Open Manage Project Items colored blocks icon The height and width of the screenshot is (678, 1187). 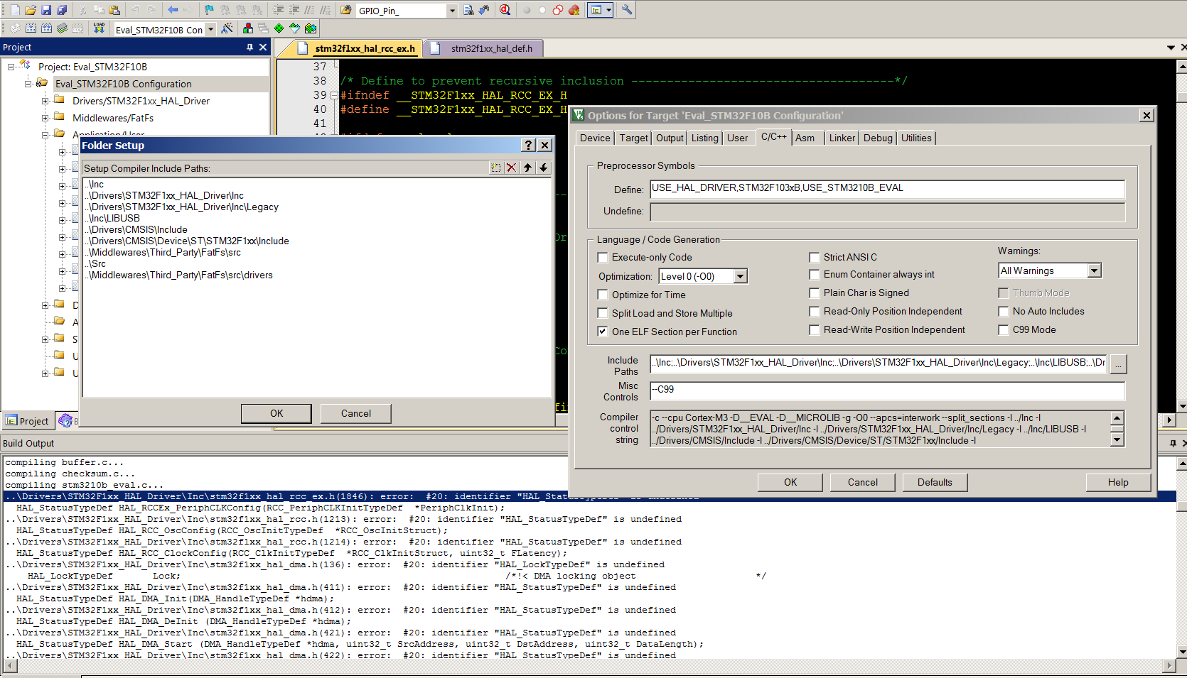point(247,28)
